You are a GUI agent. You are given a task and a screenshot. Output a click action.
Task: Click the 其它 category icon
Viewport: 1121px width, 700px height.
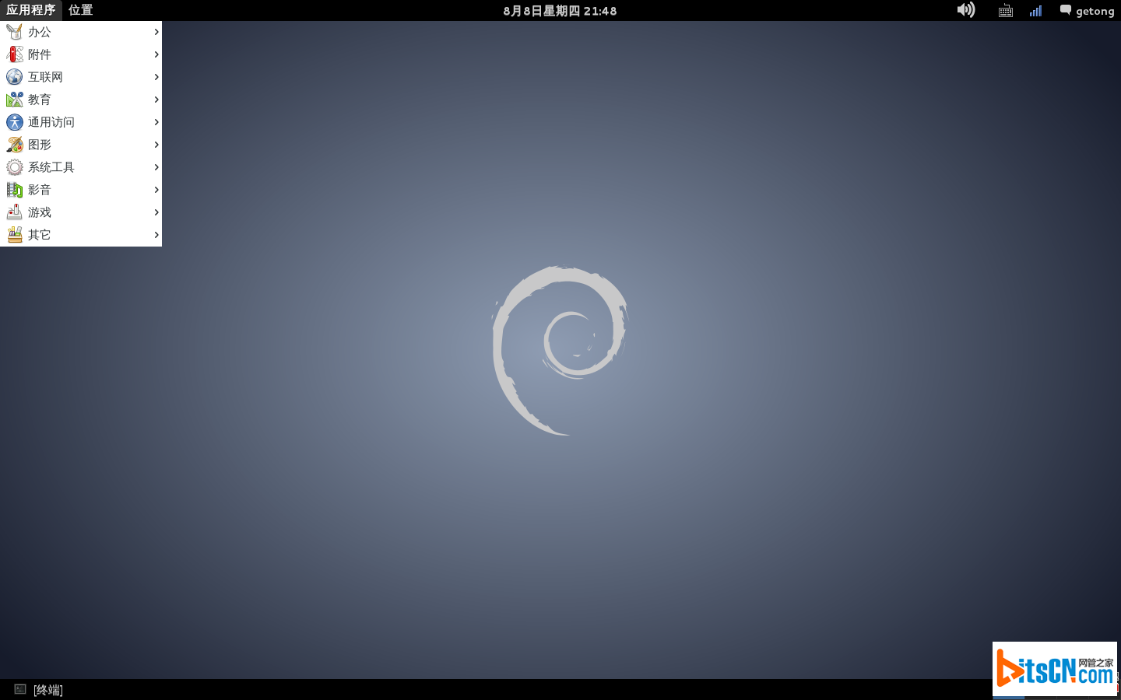15,235
